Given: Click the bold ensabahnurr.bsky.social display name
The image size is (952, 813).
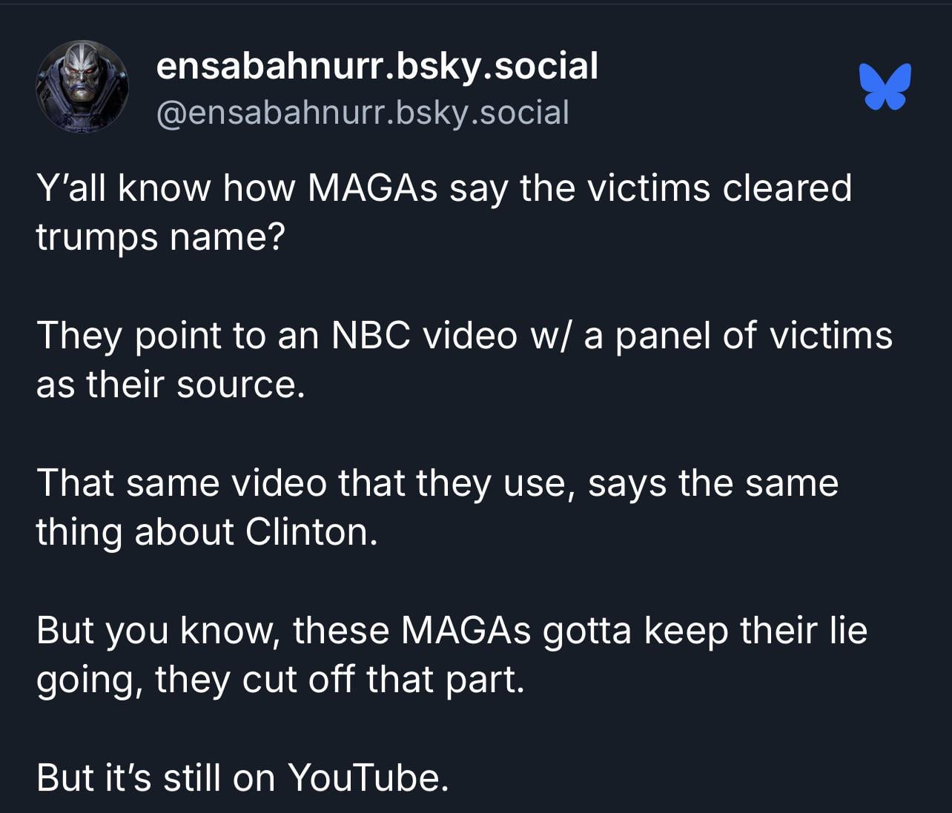Looking at the screenshot, I should [x=377, y=66].
